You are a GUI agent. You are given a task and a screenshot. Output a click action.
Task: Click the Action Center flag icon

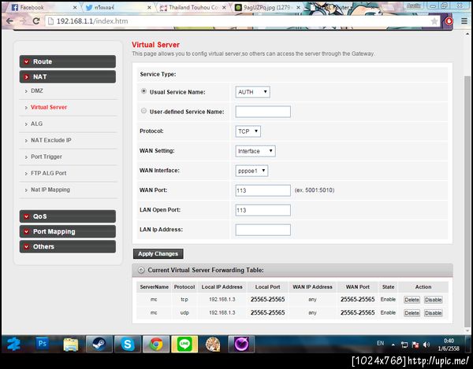[x=415, y=345]
